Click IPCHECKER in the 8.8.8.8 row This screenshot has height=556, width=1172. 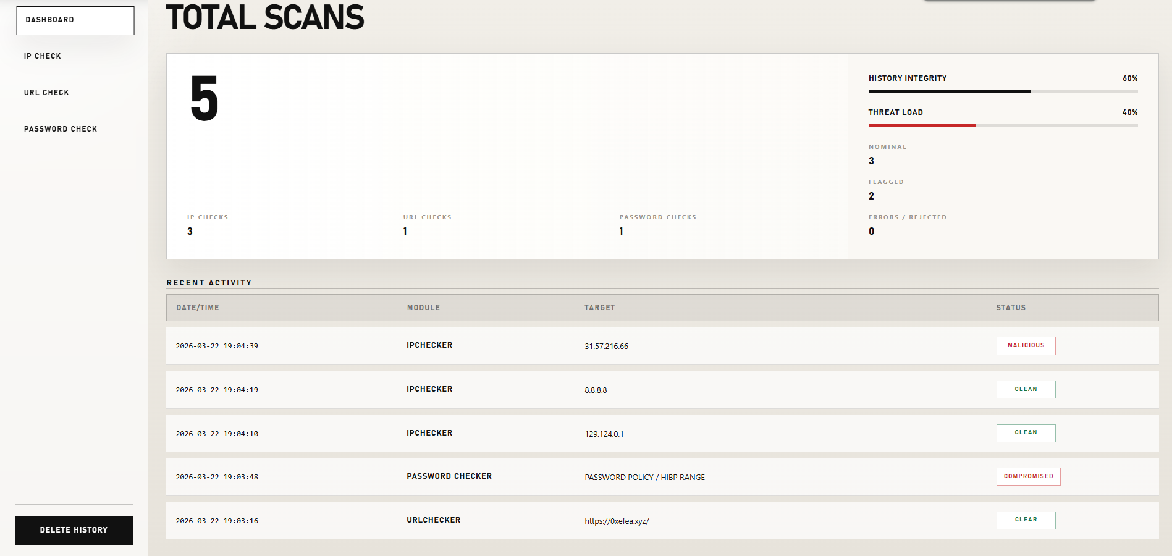(429, 389)
